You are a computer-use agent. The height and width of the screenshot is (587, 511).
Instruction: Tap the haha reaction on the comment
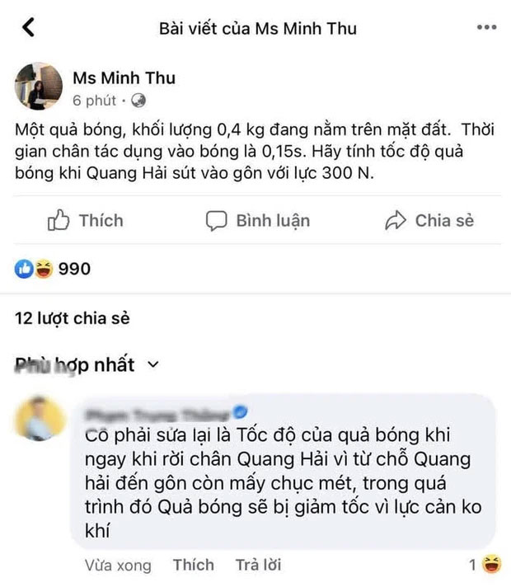tap(493, 565)
